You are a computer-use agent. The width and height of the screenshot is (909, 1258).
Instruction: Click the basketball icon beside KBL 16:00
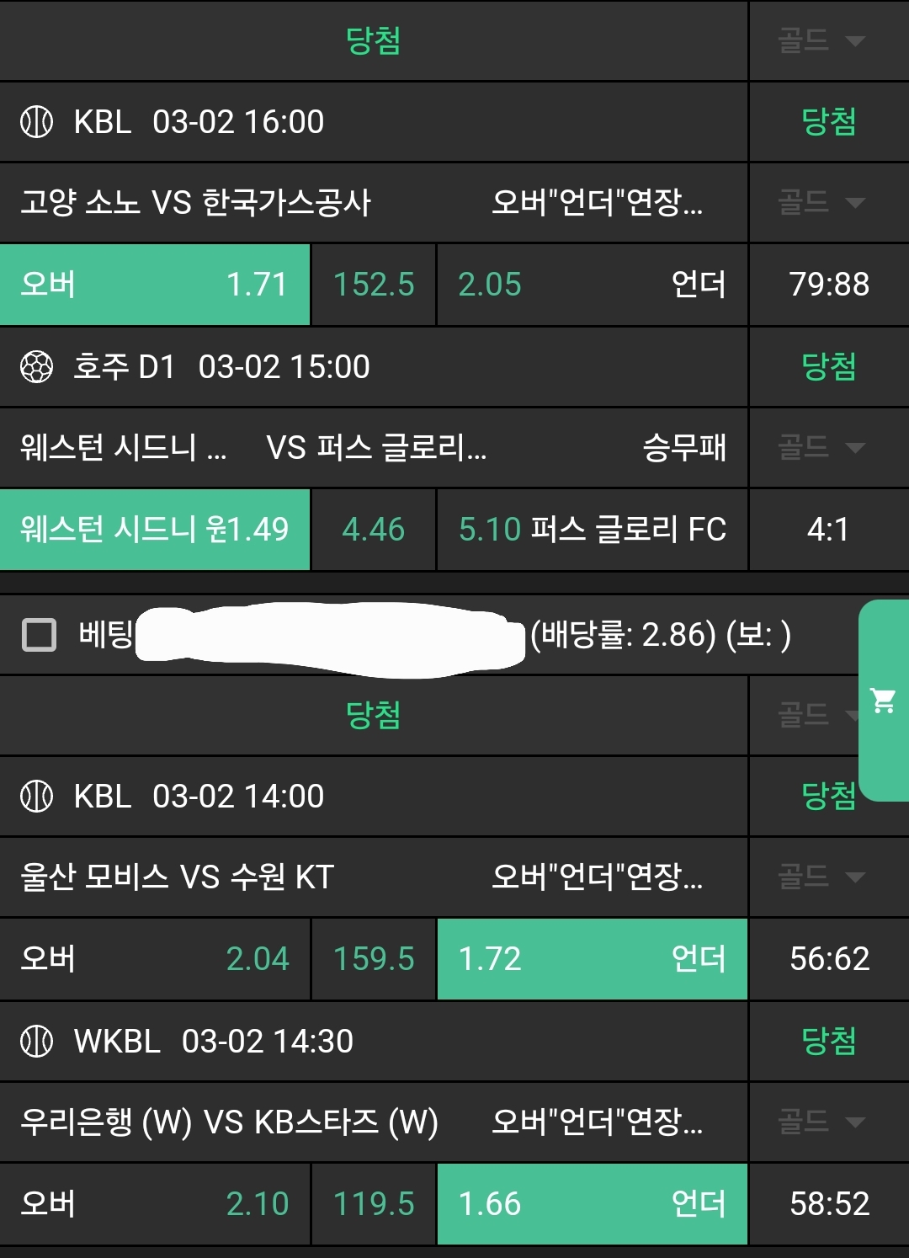pos(36,122)
